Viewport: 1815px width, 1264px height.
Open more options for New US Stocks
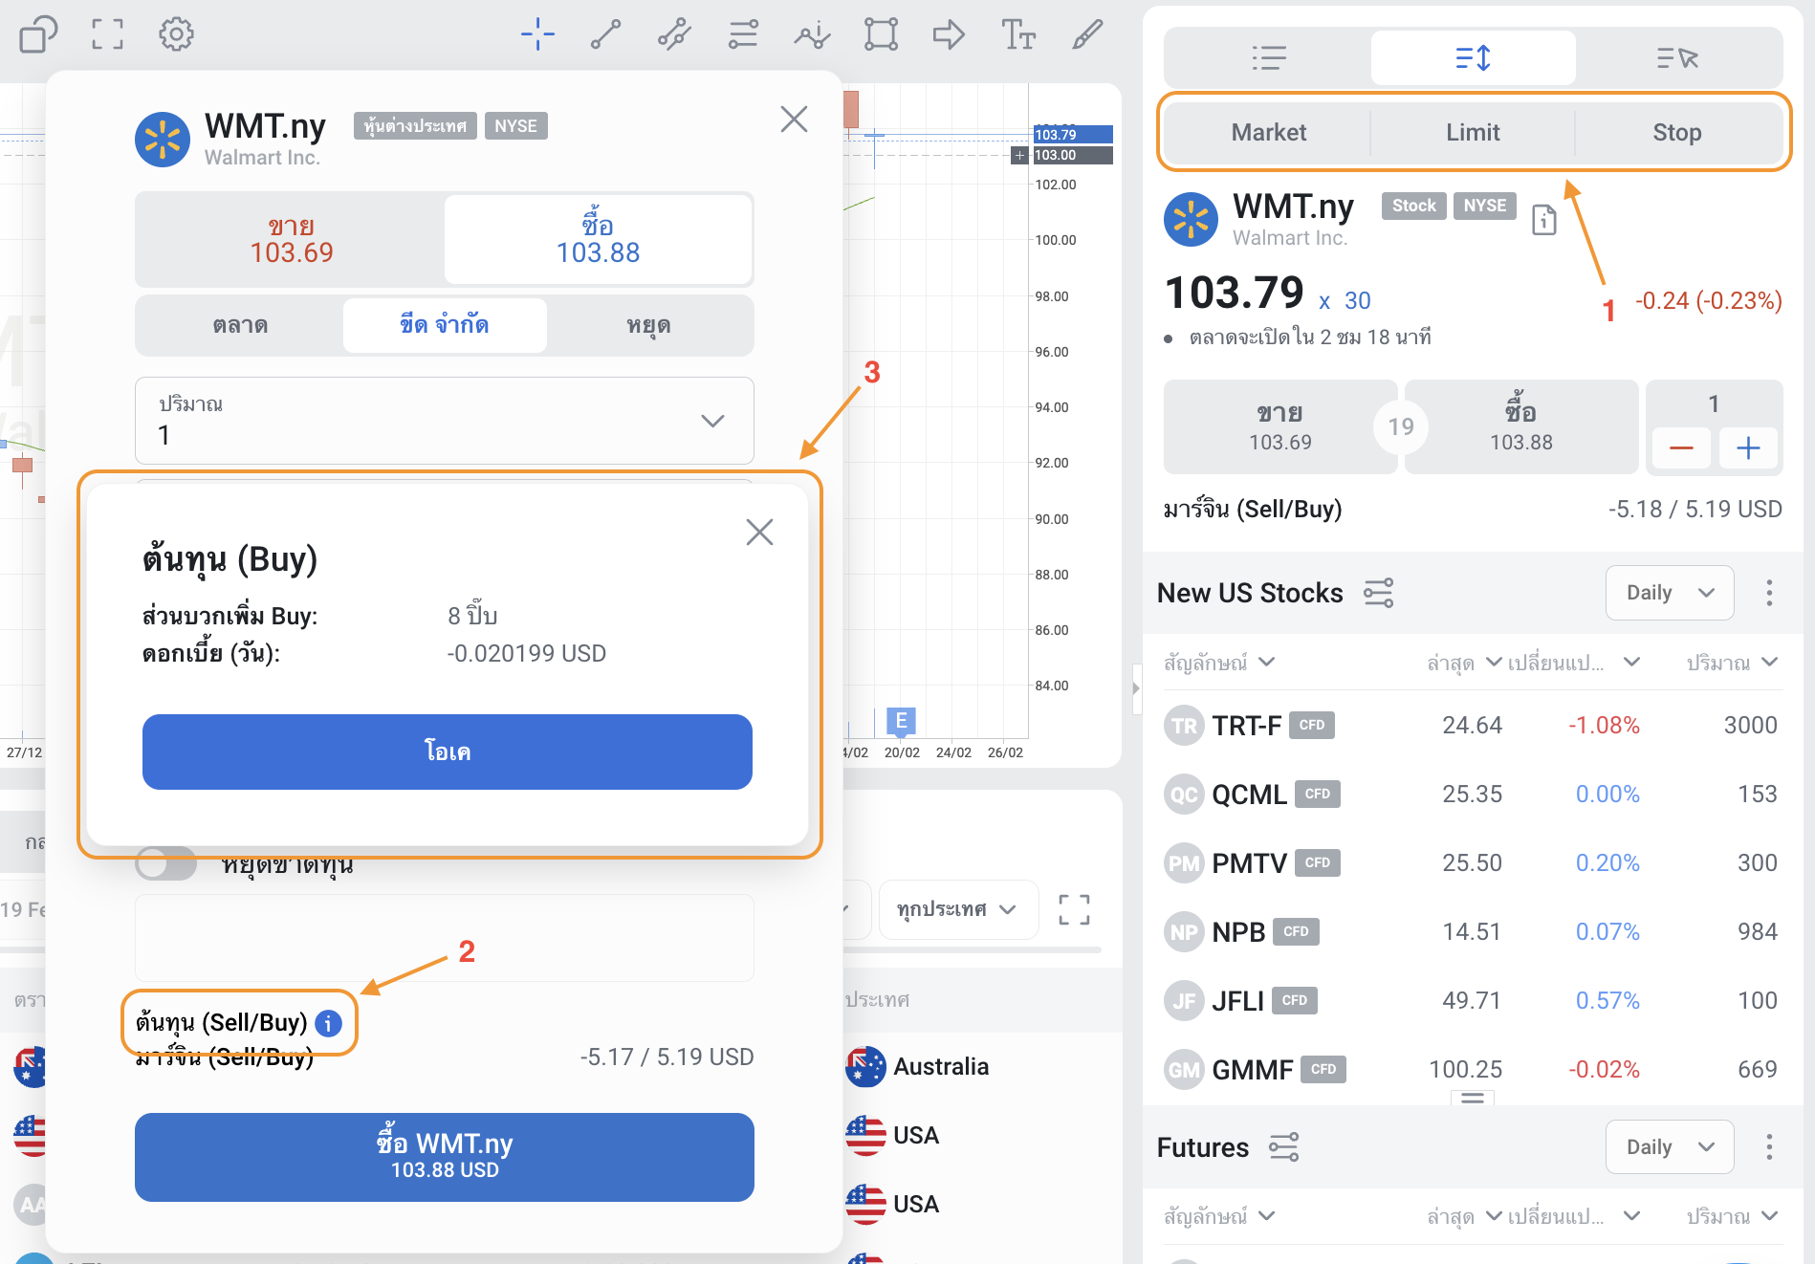(1769, 593)
